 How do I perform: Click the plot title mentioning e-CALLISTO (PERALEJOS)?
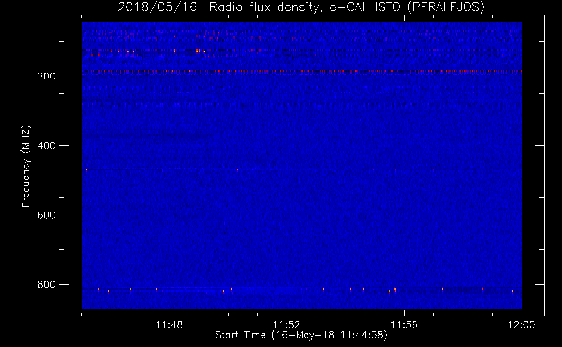(301, 7)
